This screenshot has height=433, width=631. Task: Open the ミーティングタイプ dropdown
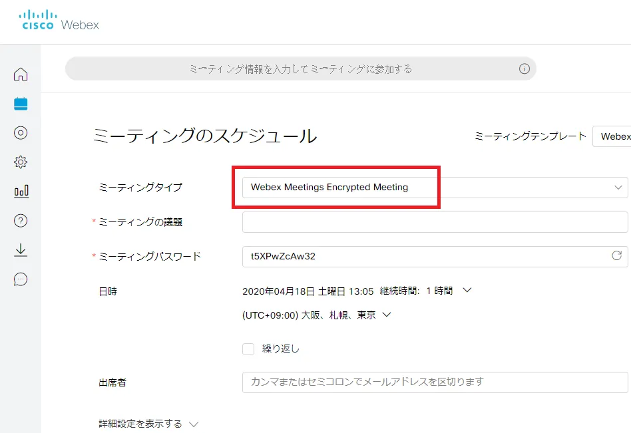(434, 188)
